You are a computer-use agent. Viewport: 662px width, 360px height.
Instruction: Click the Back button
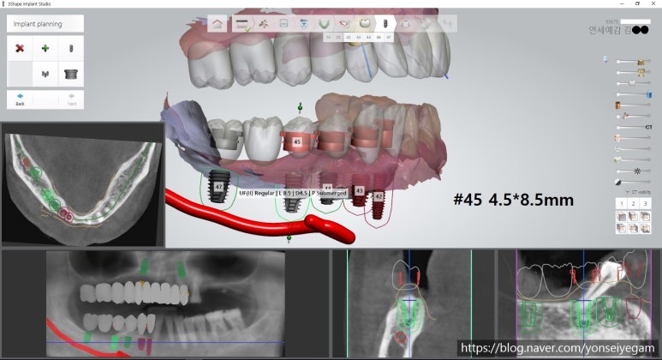[x=20, y=98]
